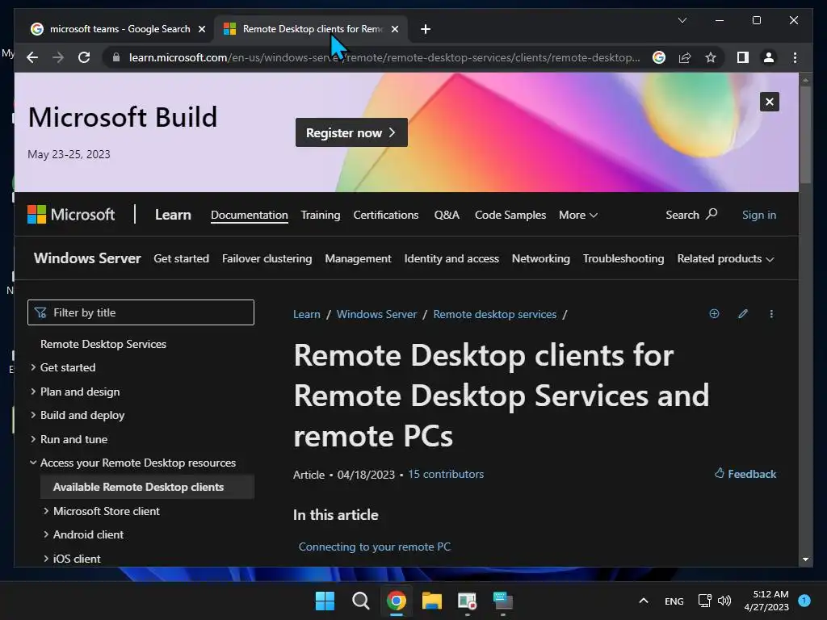
Task: Open Connecting to your remote PC link
Action: tap(375, 547)
